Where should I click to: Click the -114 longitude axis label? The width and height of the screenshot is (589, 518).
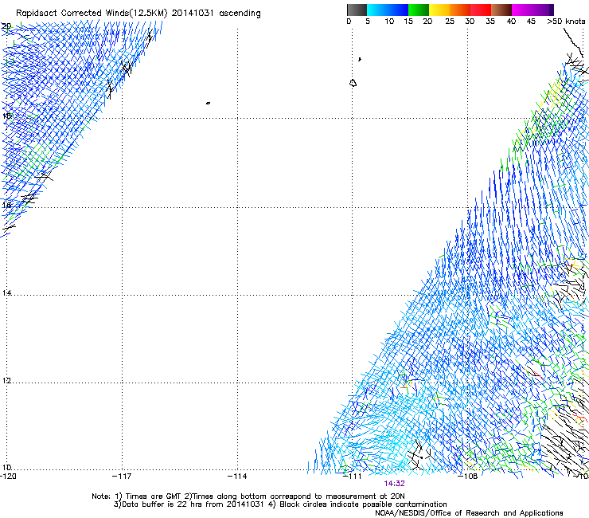click(x=237, y=477)
